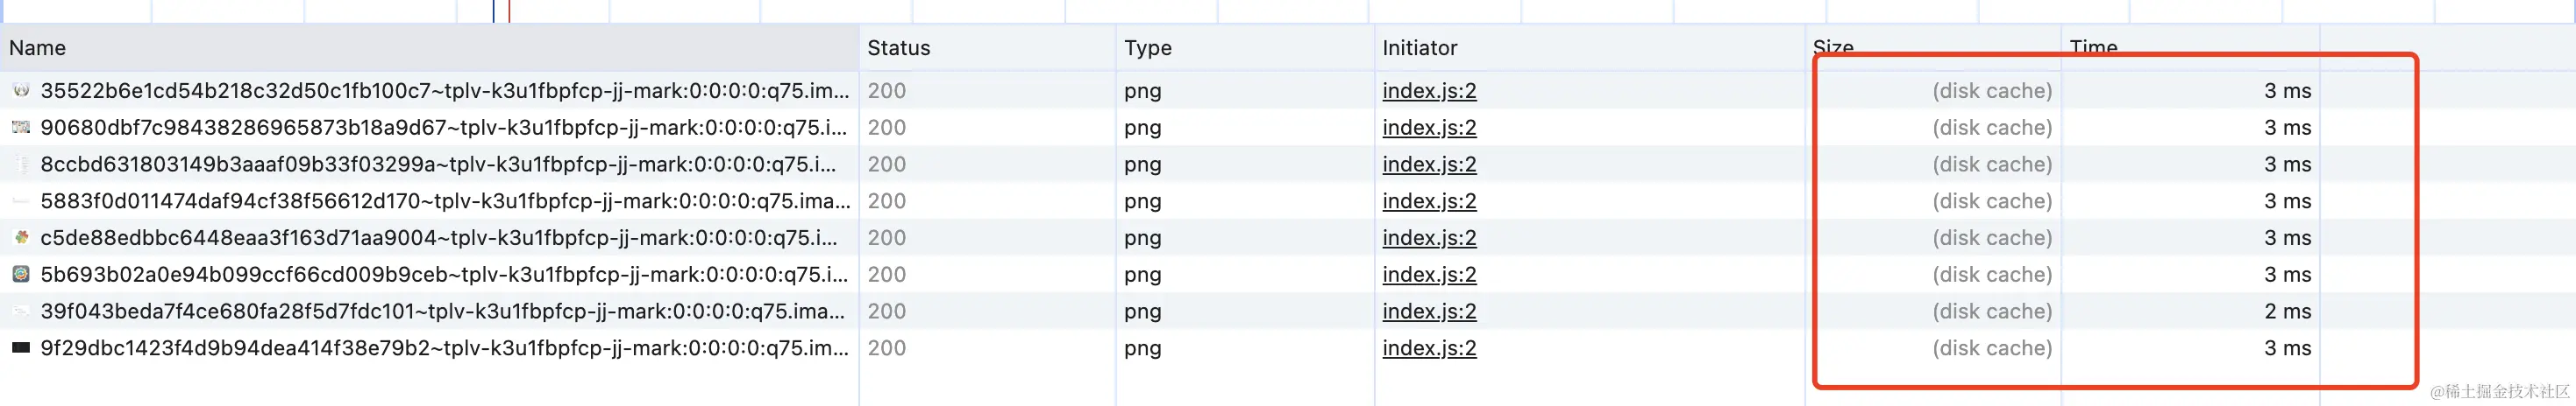This screenshot has height=406, width=2576.
Task: Follow index.js:2 initiator link for 9f29dbc1423f request
Action: click(x=1429, y=348)
